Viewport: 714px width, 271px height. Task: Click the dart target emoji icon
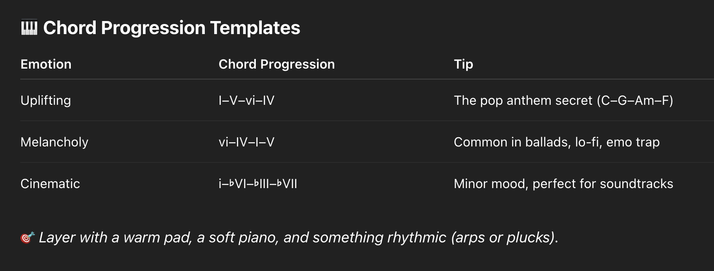click(x=27, y=238)
